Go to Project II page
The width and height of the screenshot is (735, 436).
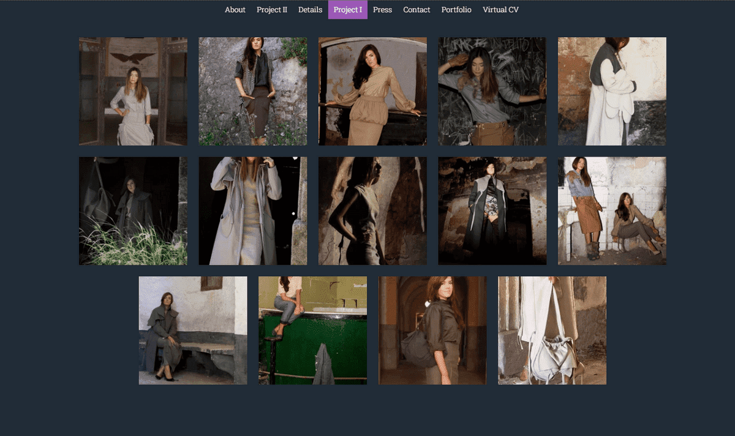point(272,10)
